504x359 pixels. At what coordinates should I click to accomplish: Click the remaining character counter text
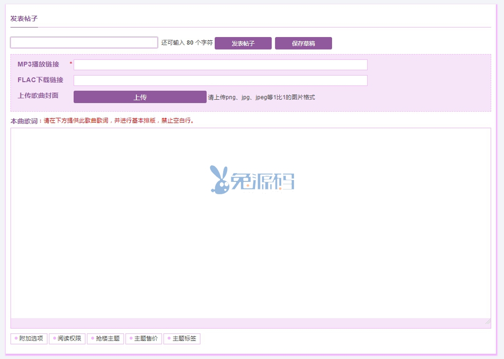[187, 43]
